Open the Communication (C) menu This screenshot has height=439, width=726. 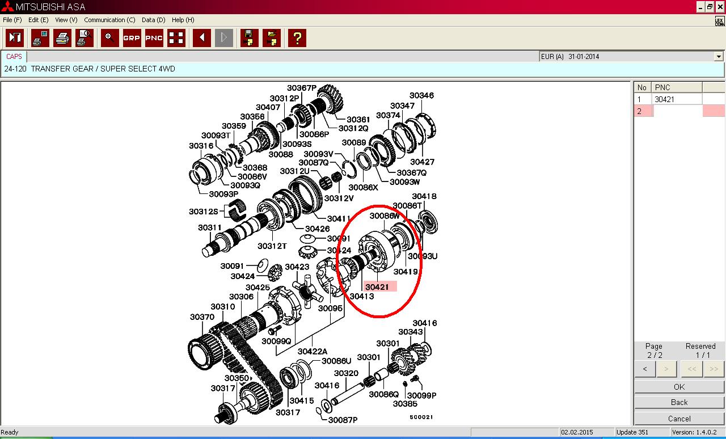pos(109,20)
